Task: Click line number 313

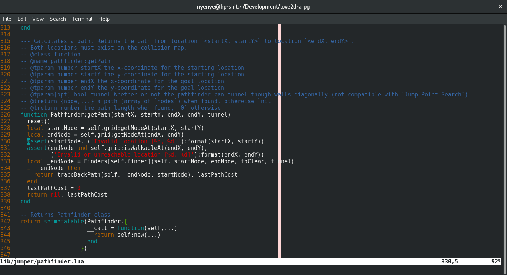Action: tap(5, 28)
